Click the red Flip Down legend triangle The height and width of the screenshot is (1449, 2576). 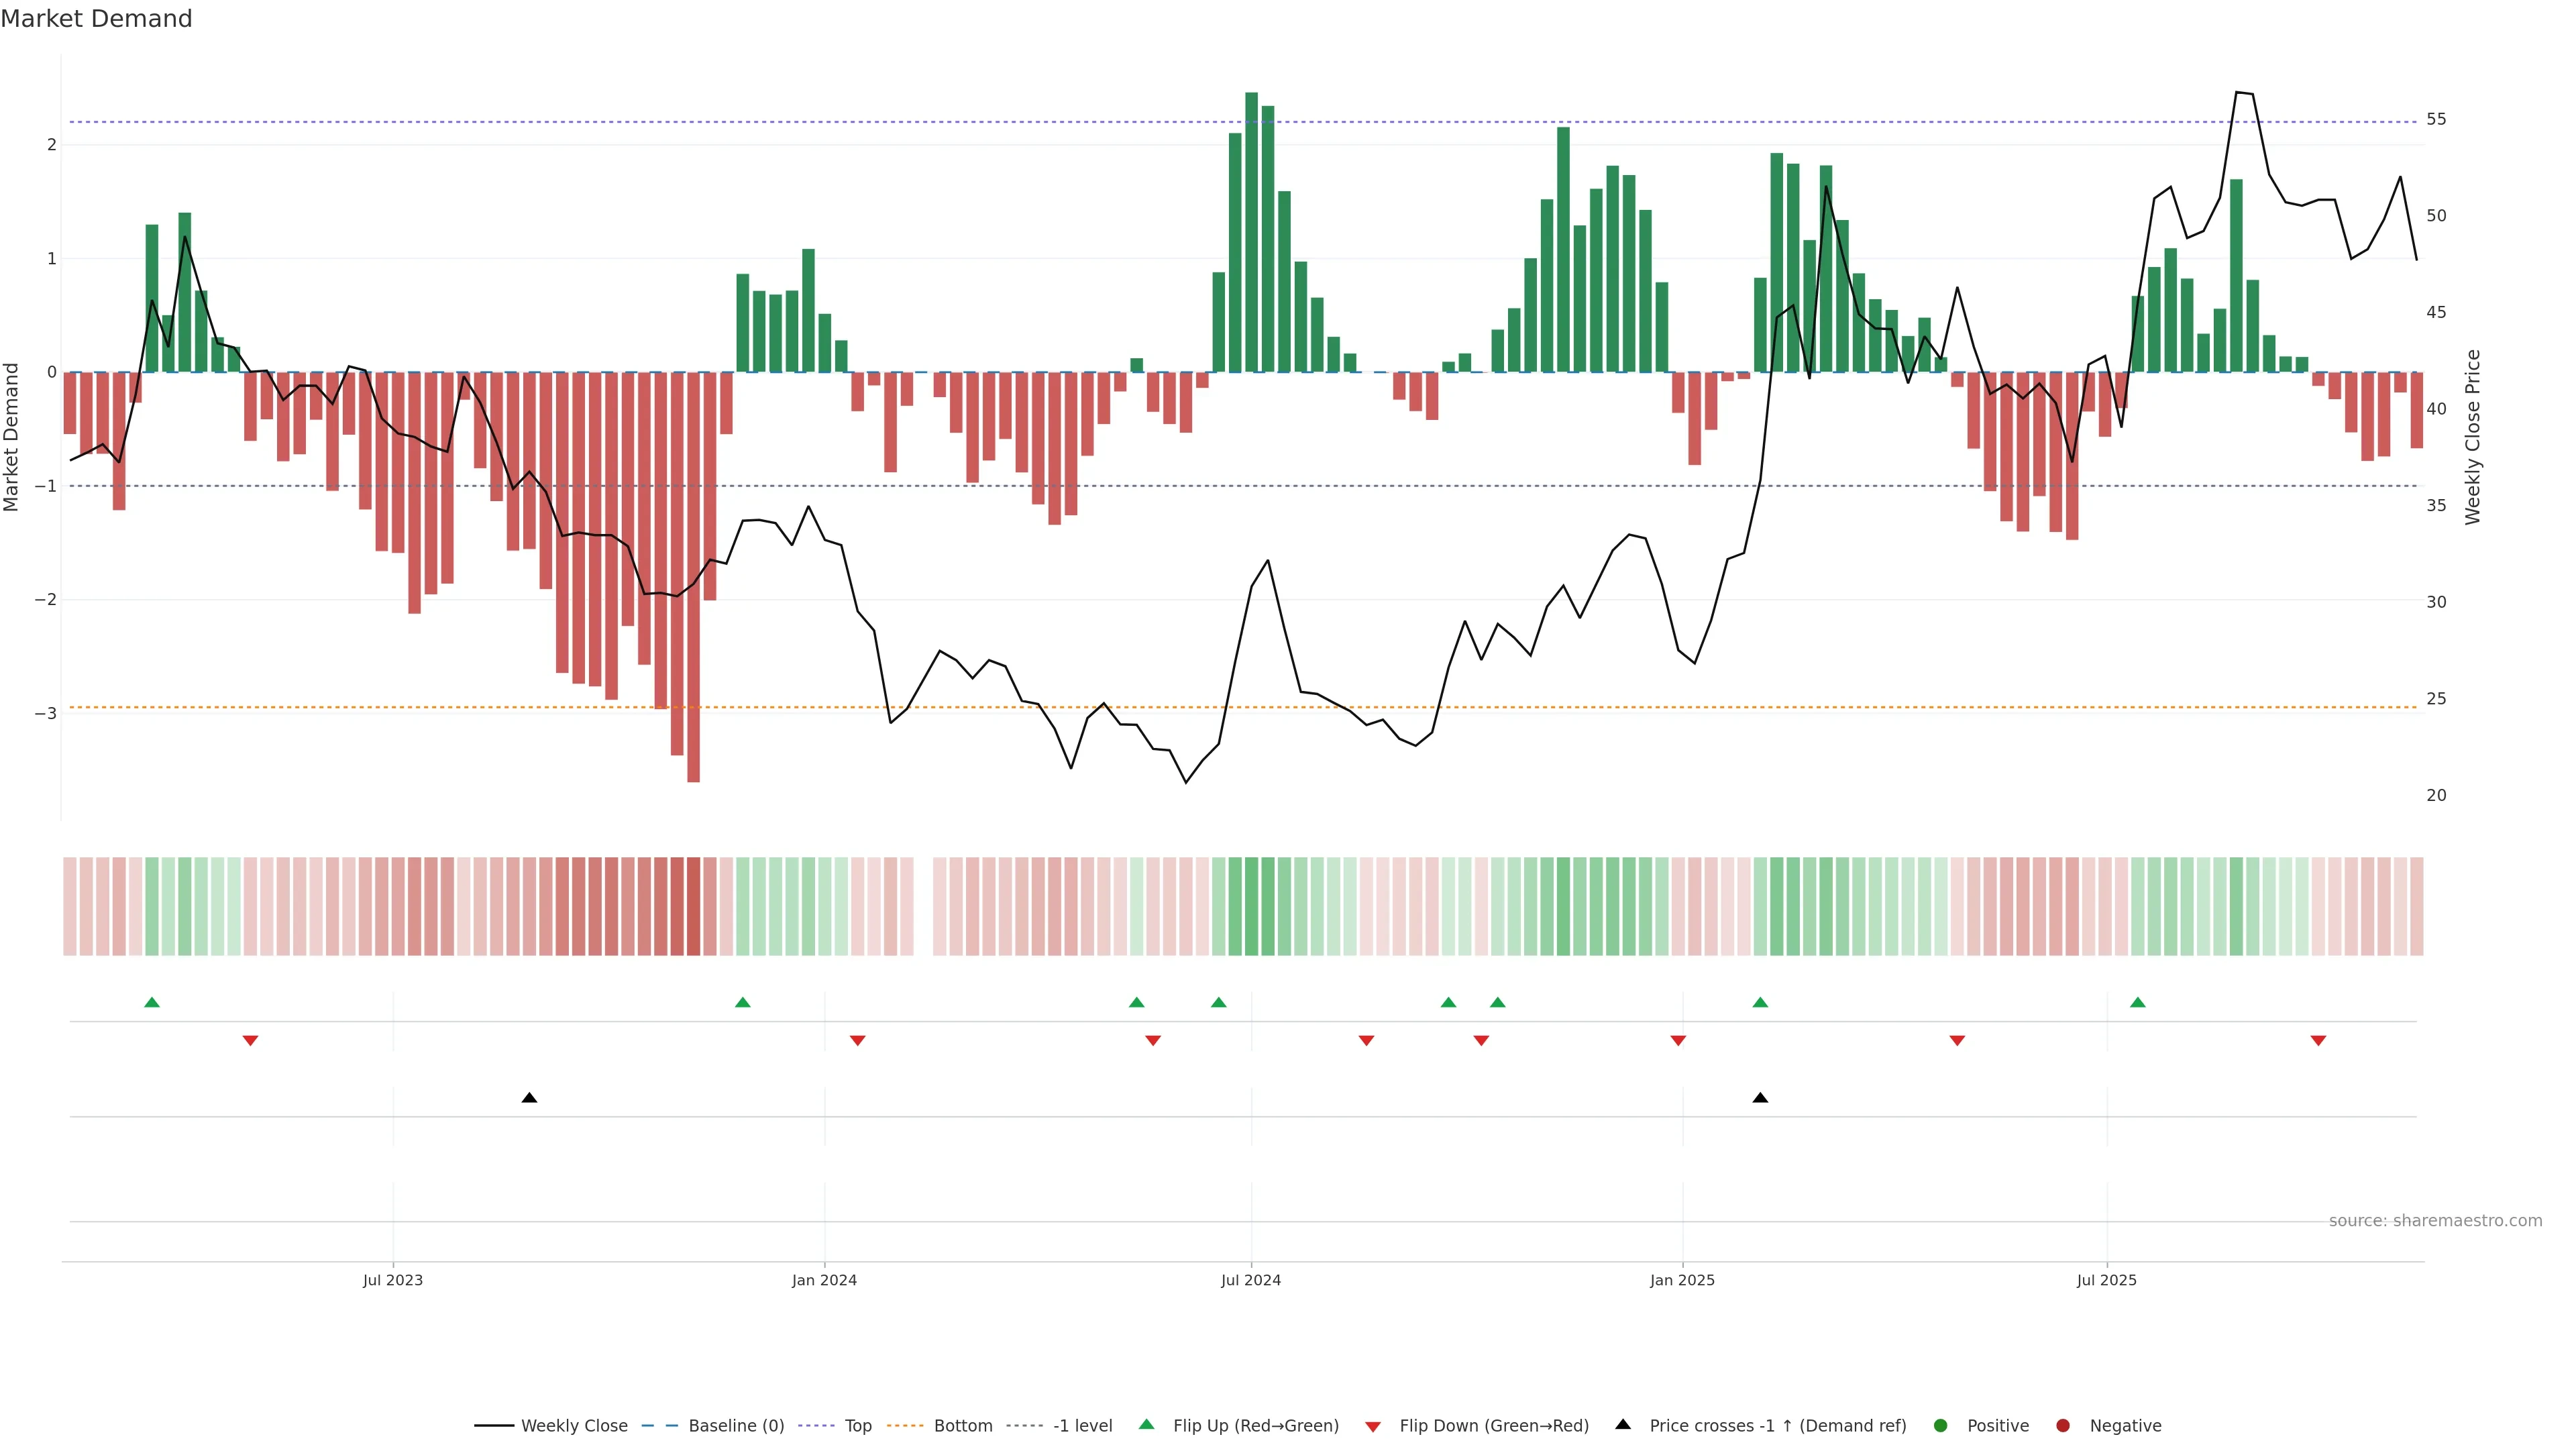(x=1373, y=1426)
